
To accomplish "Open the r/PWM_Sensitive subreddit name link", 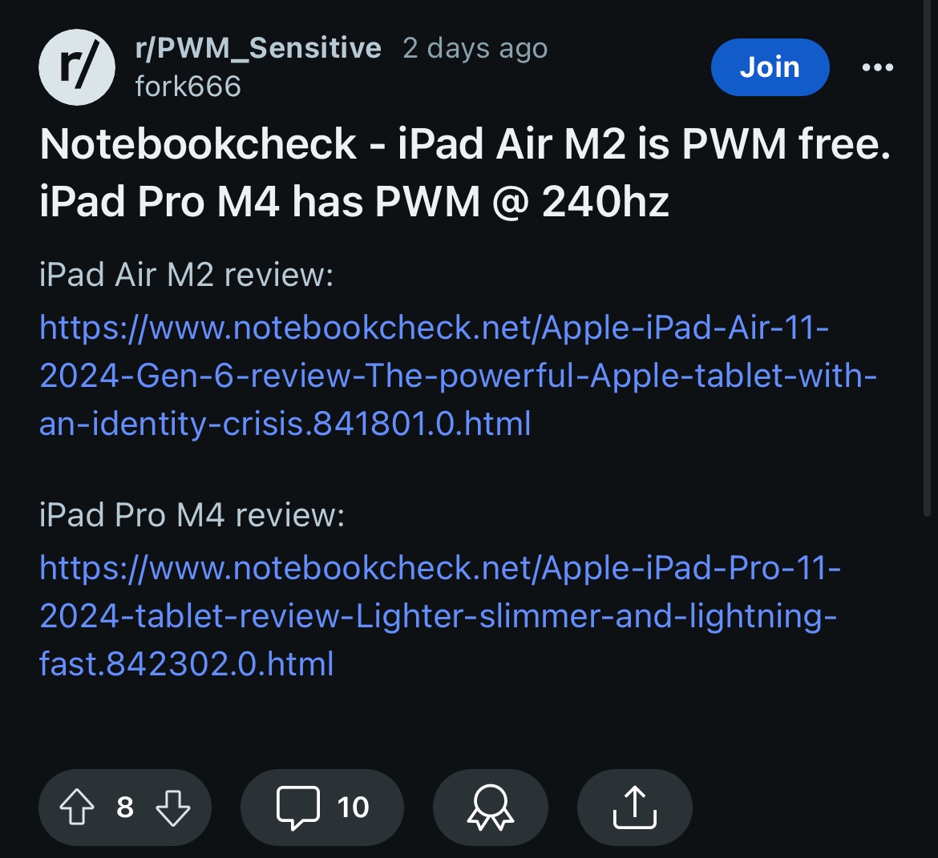I will [x=258, y=48].
